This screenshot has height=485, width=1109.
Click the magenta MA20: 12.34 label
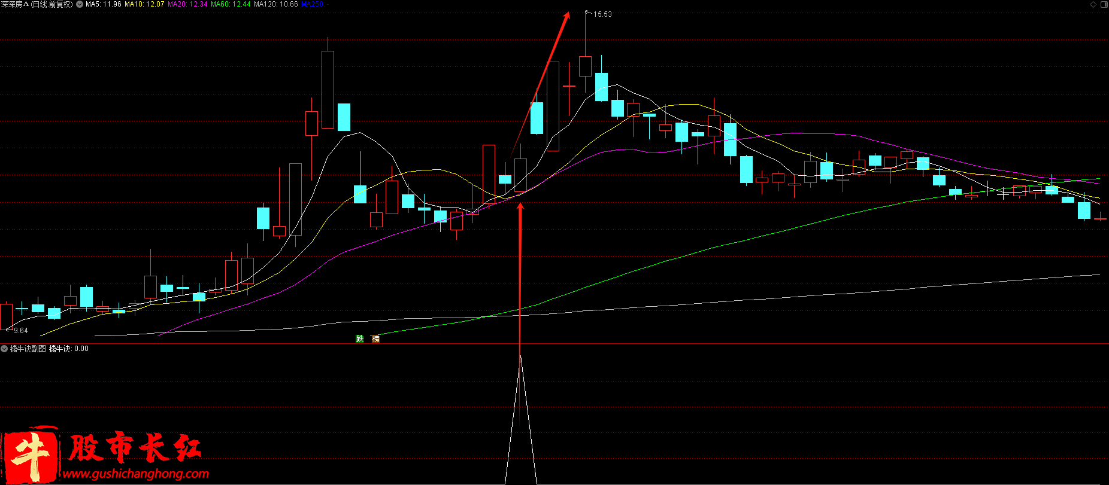(187, 4)
